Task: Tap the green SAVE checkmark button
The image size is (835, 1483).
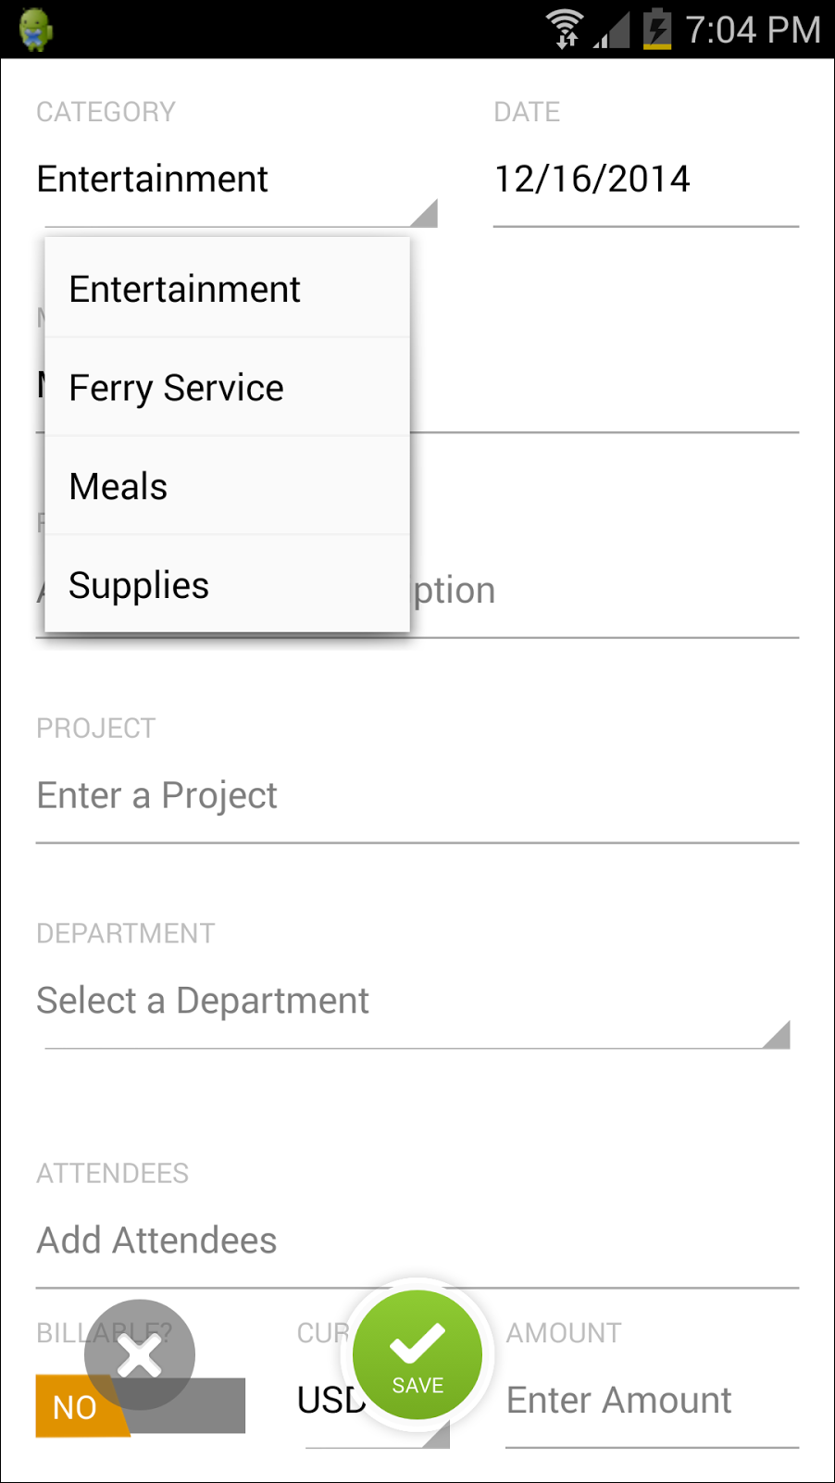Action: point(417,1354)
